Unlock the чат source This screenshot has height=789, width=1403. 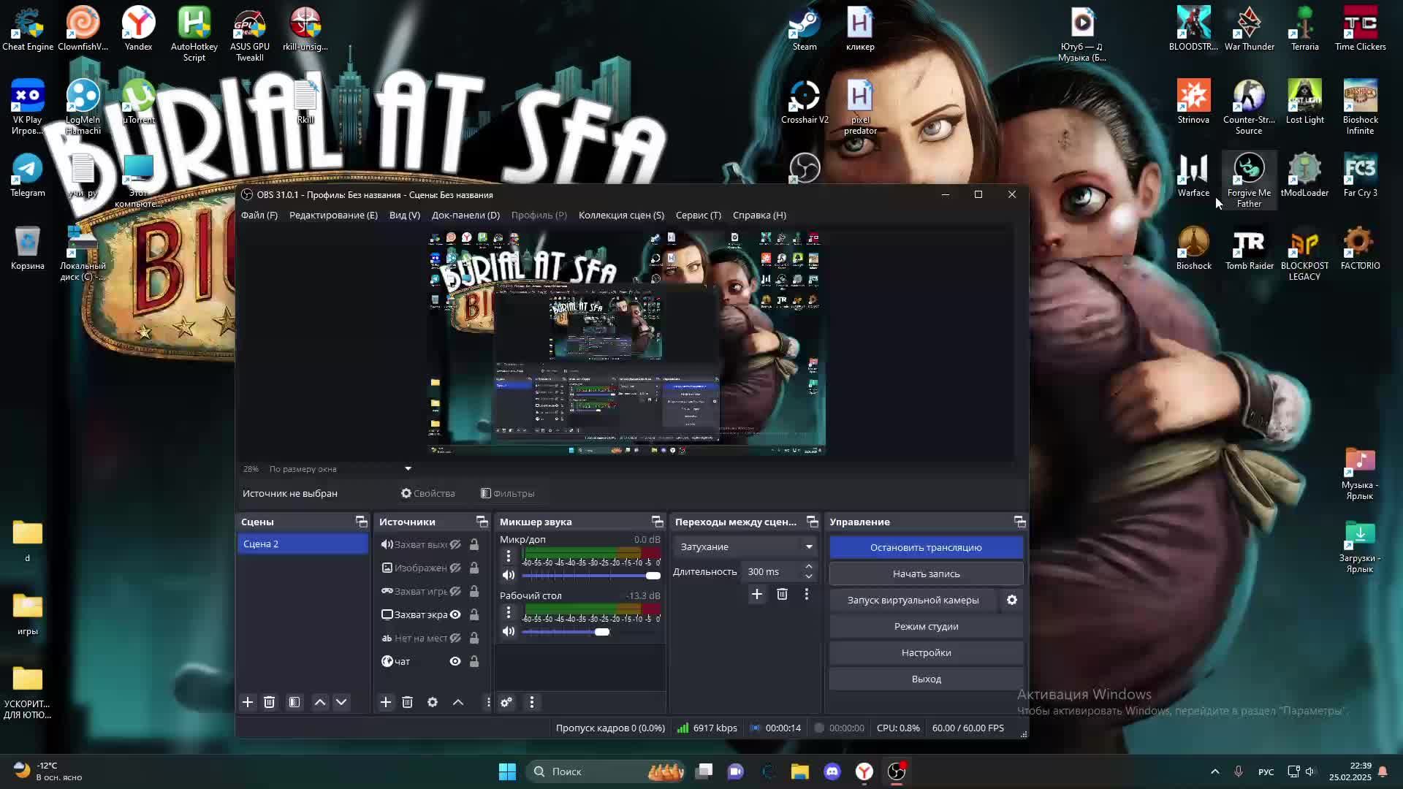(x=474, y=661)
